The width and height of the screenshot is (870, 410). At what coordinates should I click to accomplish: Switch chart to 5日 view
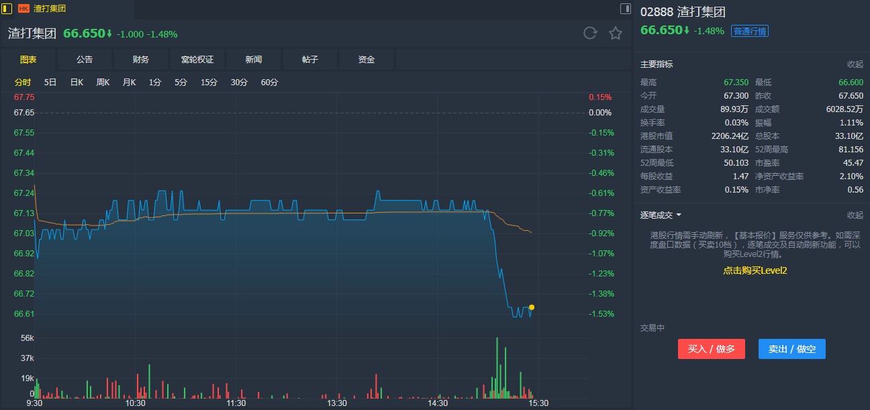pos(50,83)
